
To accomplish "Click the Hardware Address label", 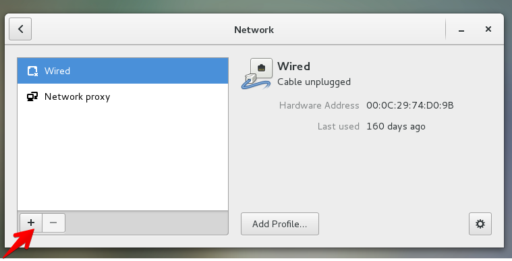I will pos(319,105).
